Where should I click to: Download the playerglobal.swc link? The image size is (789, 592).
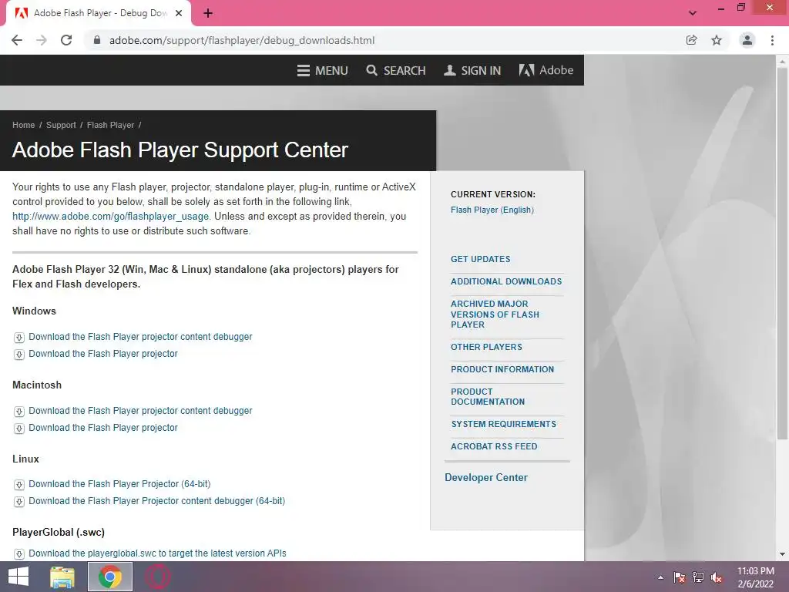157,553
